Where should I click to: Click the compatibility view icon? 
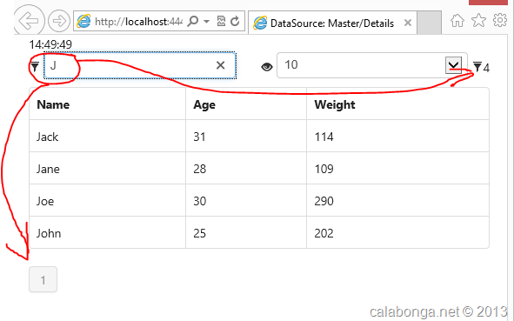[x=221, y=22]
